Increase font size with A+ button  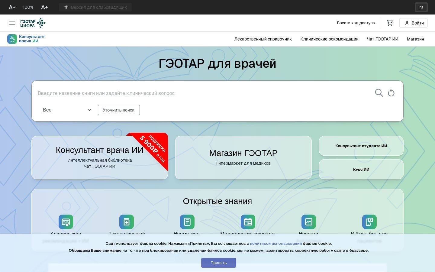(x=44, y=7)
